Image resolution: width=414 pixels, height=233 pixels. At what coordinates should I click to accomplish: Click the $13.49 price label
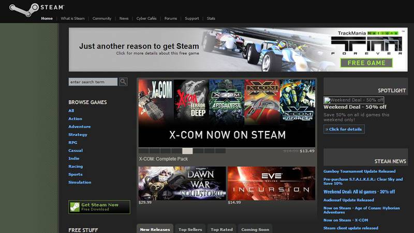[x=307, y=151]
